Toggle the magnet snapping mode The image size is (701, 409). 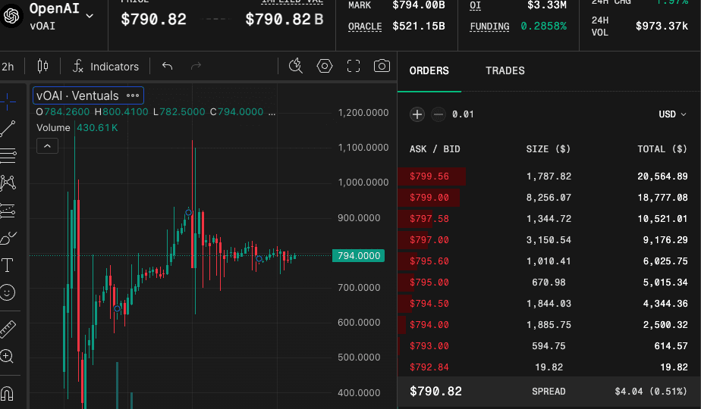[x=7, y=393]
